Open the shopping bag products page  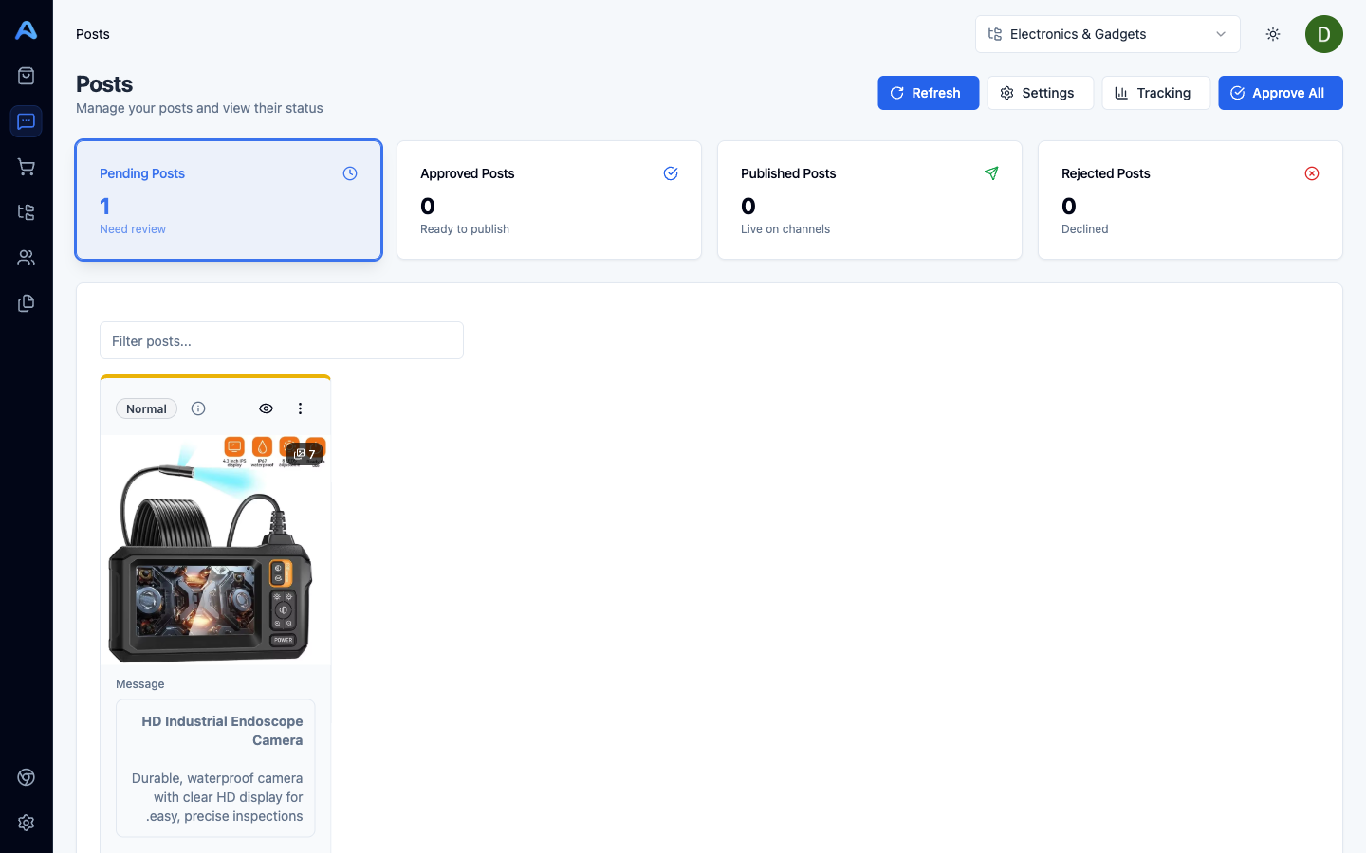[x=27, y=76]
